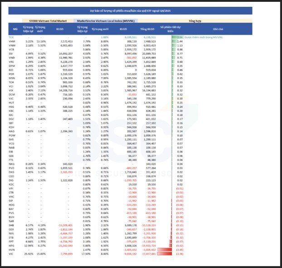This screenshot has height=268, width=282.
Task: Select the 'VHM' ticker cell
Action: 12,41
